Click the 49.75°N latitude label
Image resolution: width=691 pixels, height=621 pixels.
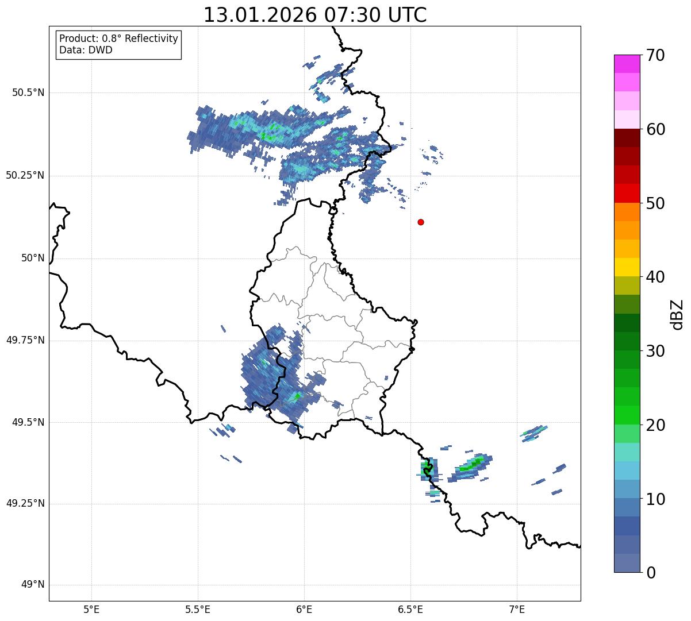(25, 340)
